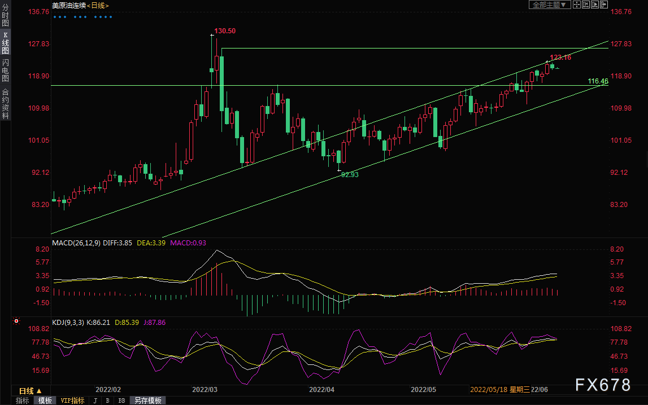This screenshot has width=648, height=405.
Task: Click the 2022/05/18 星期三 cursor date label
Action: pyautogui.click(x=499, y=390)
